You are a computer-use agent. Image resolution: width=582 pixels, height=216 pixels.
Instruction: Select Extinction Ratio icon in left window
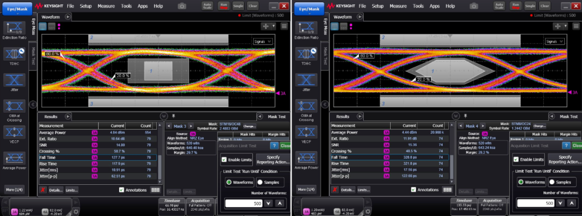(x=14, y=28)
